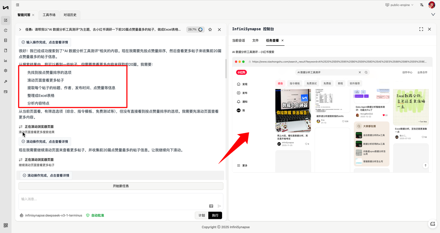Close the 任务查看 tab
Screen dimensions: 440x233
click(283, 41)
